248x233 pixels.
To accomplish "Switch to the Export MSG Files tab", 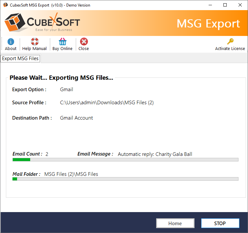I will click(20, 58).
